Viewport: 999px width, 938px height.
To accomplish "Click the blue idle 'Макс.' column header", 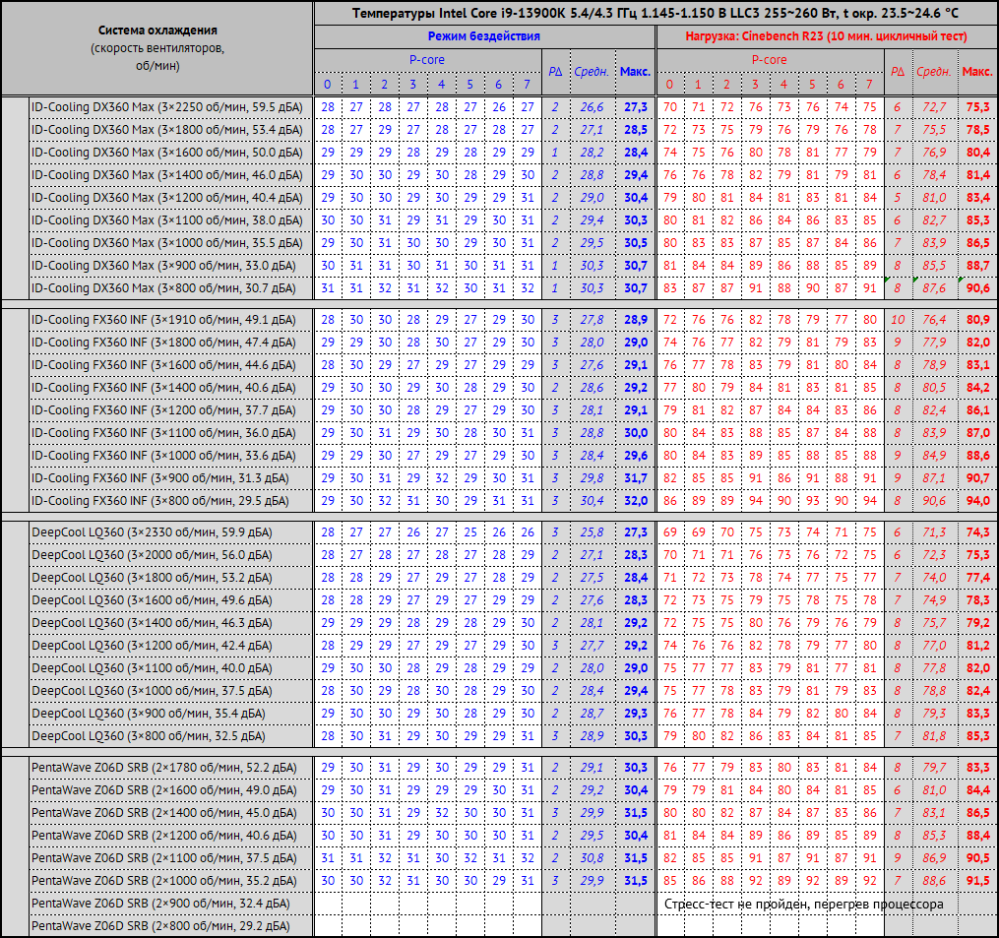I will coord(635,72).
